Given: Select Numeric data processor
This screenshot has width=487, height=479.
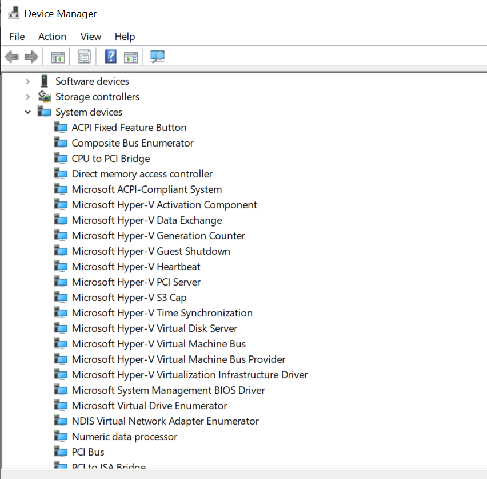Looking at the screenshot, I should pyautogui.click(x=125, y=437).
